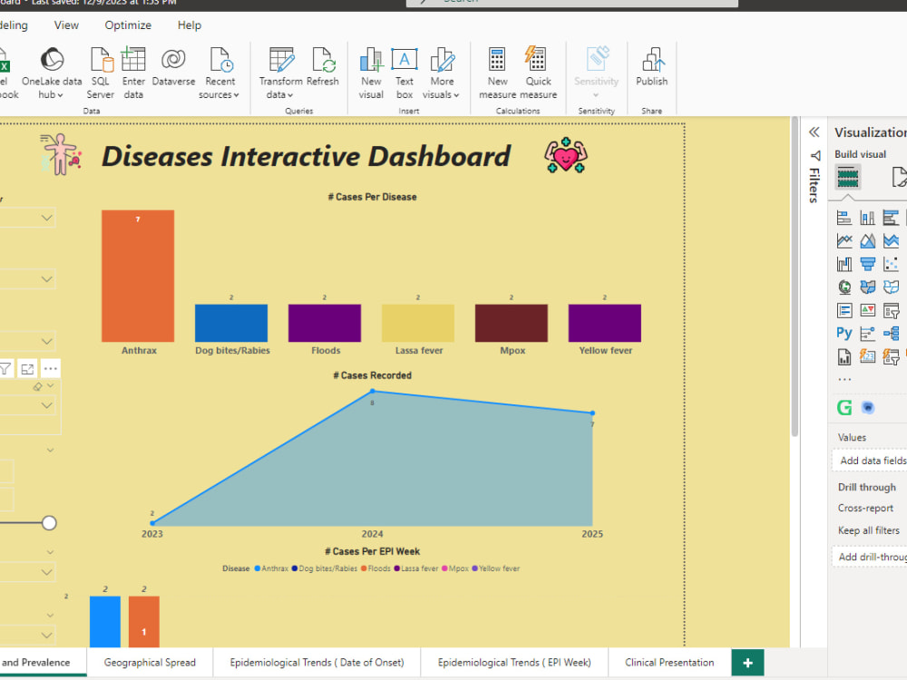
Task: Insert a New visual from the ribbon
Action: pyautogui.click(x=371, y=73)
